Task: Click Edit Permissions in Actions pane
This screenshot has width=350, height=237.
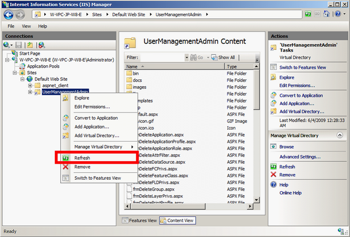Action: point(297,86)
